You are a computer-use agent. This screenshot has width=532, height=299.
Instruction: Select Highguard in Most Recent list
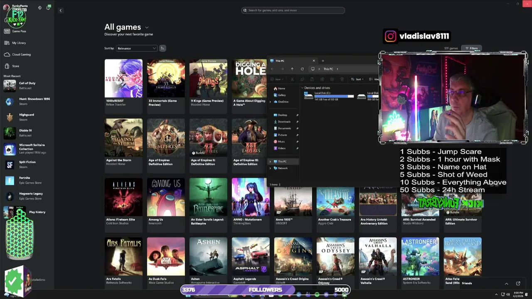(27, 117)
